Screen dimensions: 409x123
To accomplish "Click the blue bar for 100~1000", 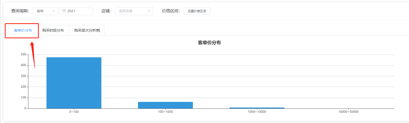I will (165, 105).
